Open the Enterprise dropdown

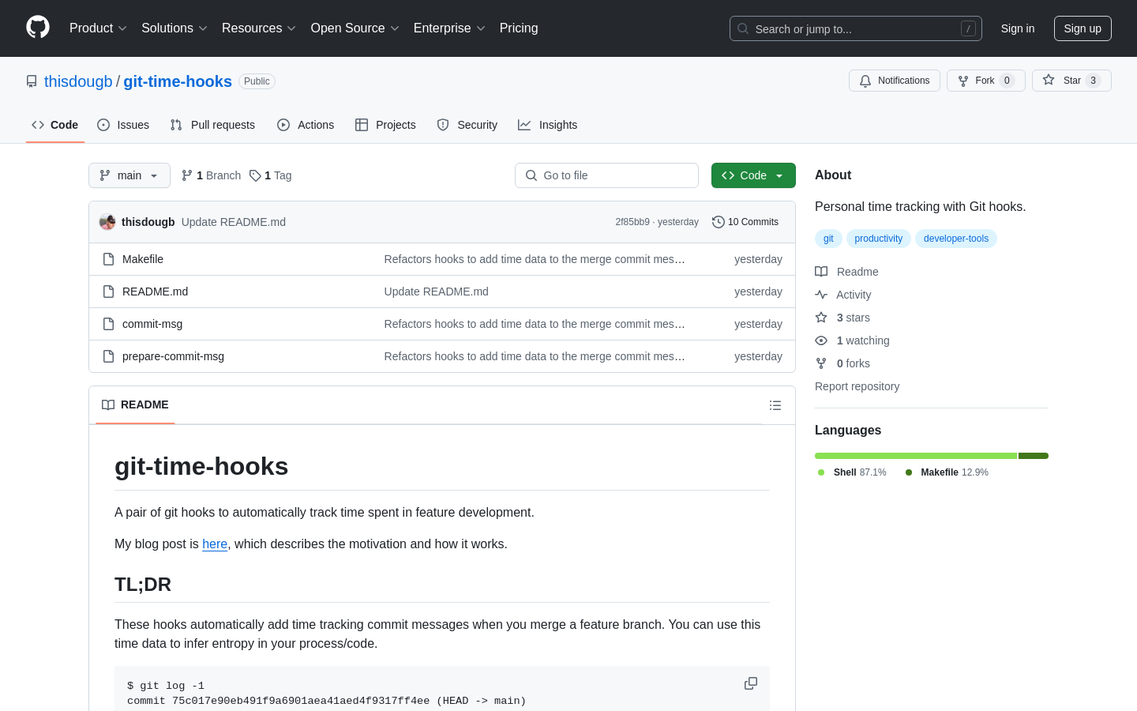449,28
